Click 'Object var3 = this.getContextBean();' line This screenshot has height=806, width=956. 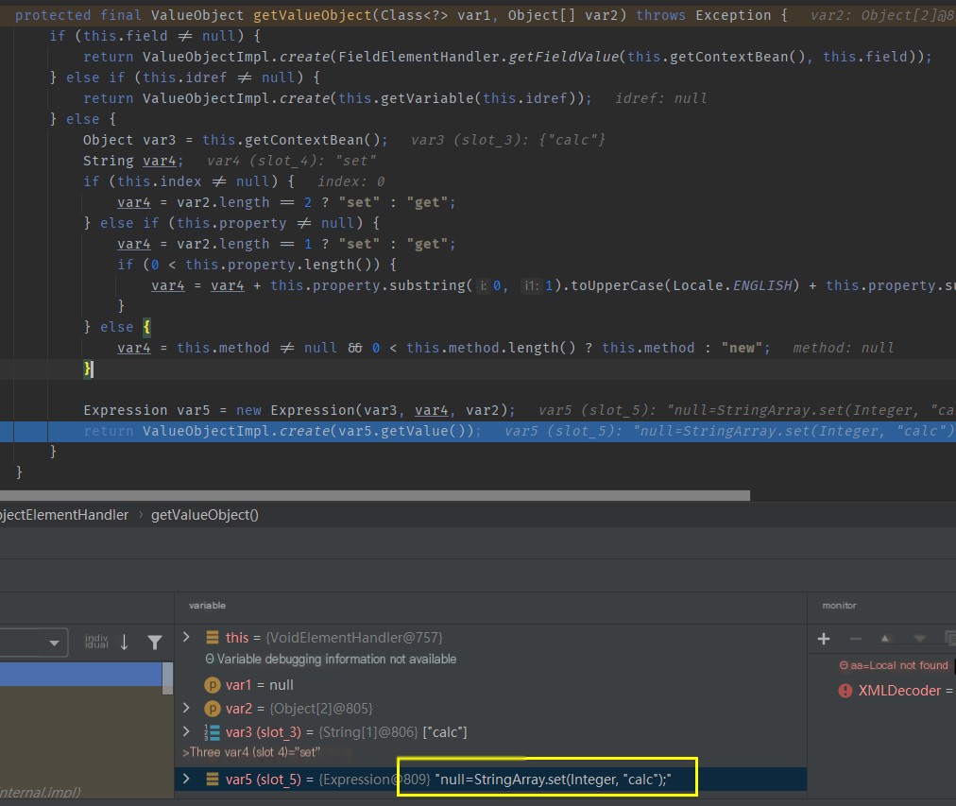pos(235,140)
